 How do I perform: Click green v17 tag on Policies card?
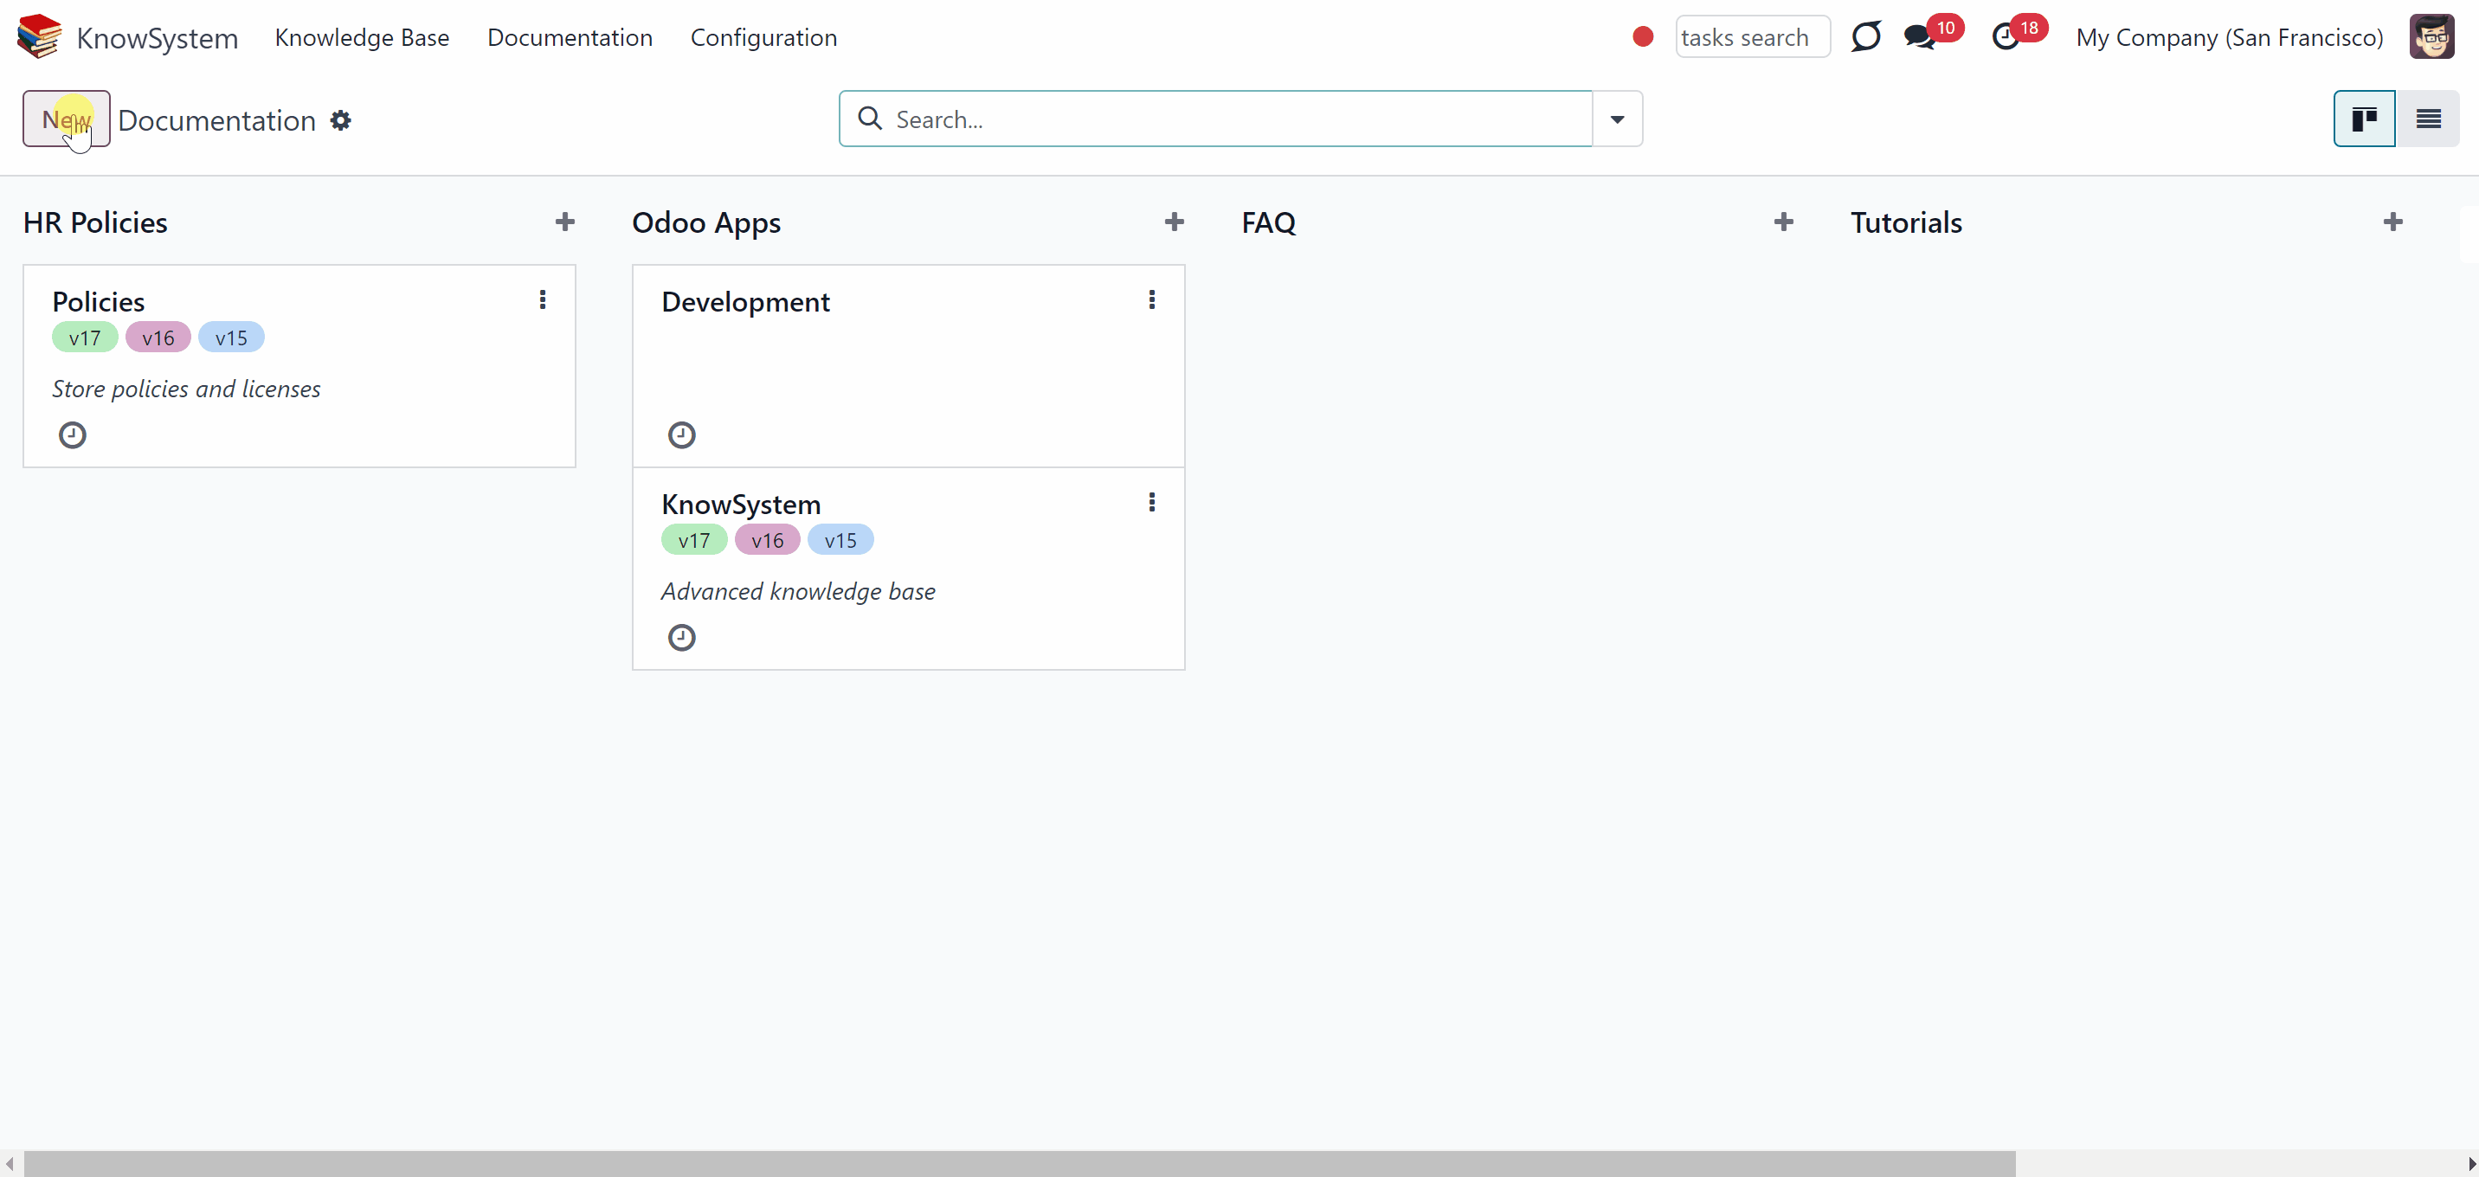(85, 338)
